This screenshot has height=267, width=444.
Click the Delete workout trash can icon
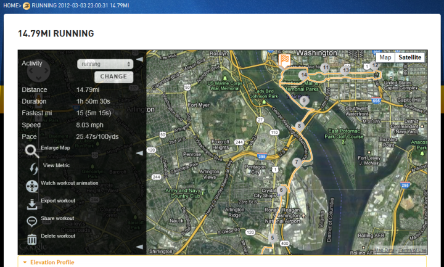point(31,239)
